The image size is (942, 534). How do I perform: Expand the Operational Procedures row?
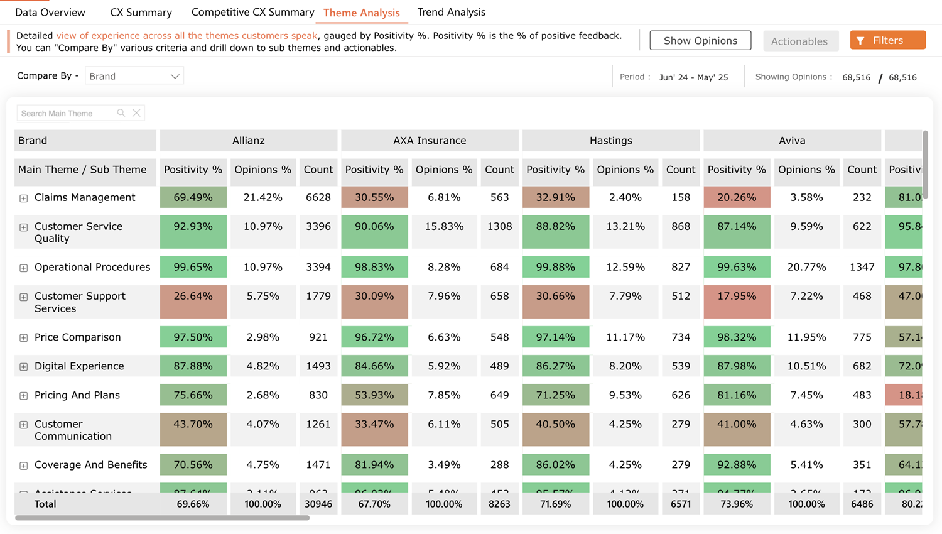tap(23, 268)
